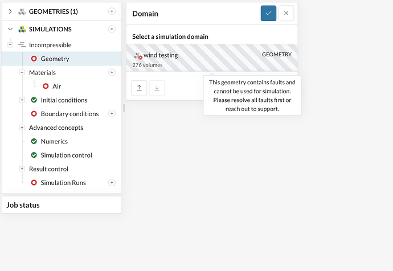Confirm the Domain selection with the checkmark button
393x271 pixels.
268,13
